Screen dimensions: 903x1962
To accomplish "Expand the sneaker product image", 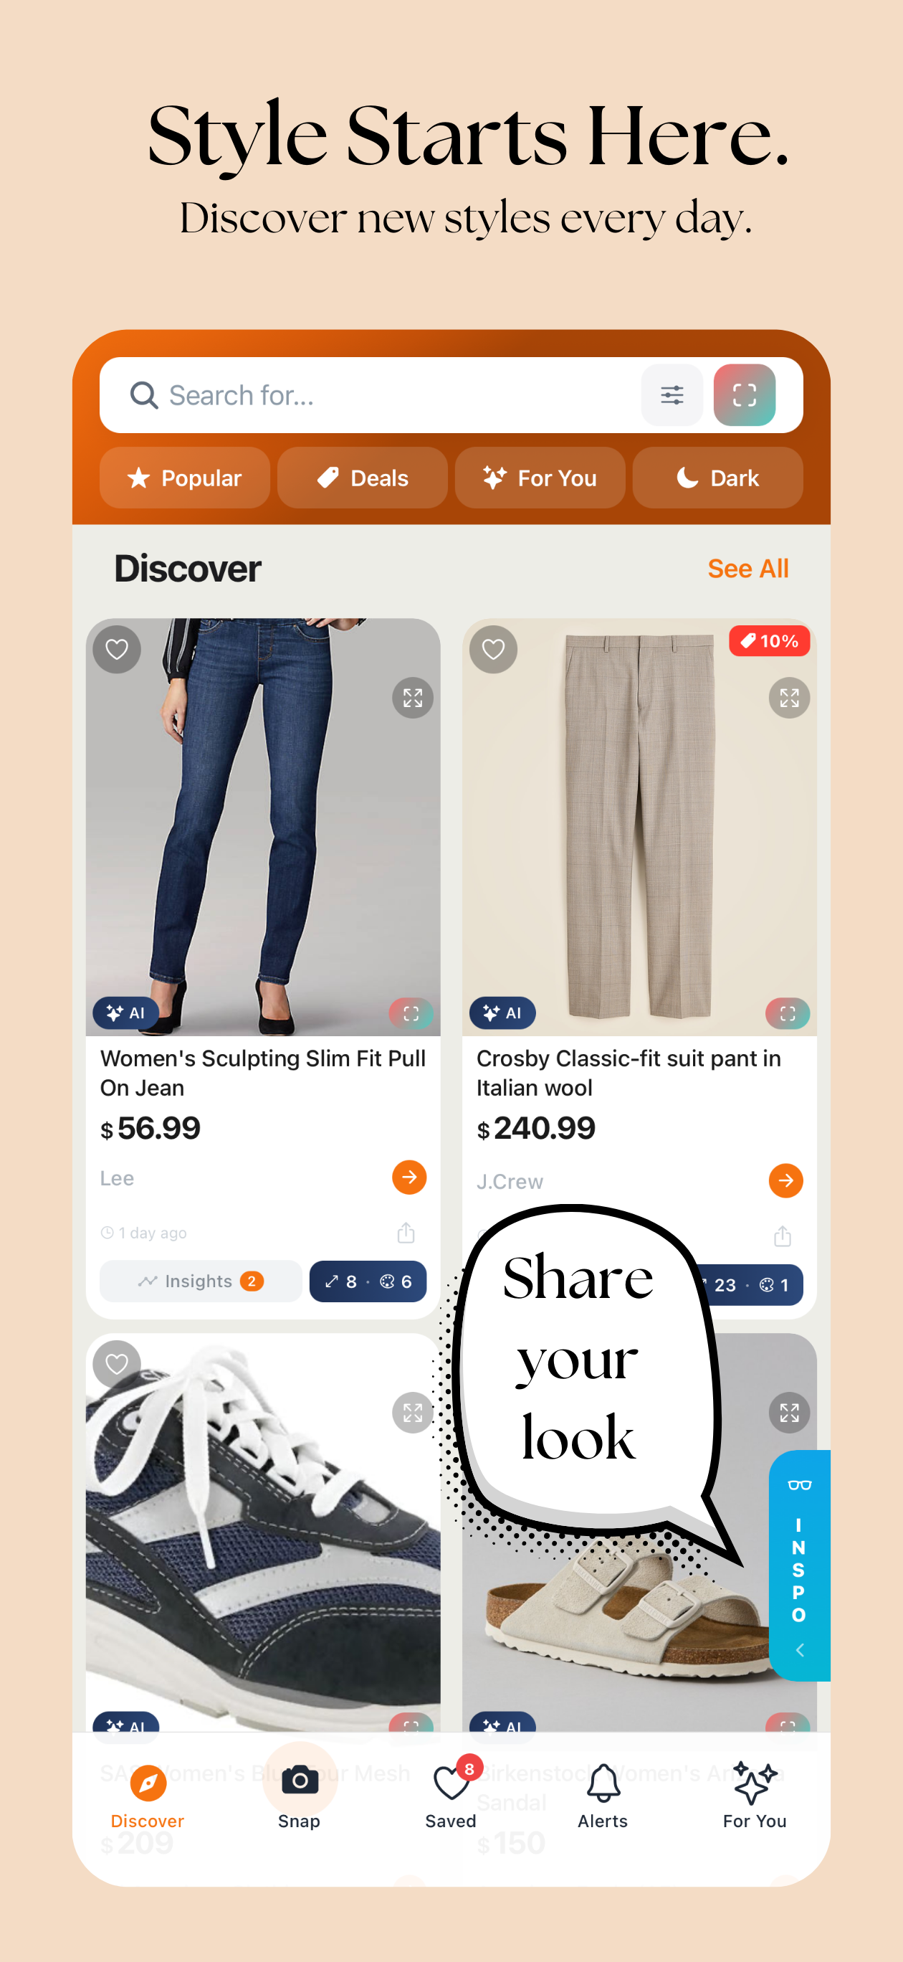I will (413, 1413).
